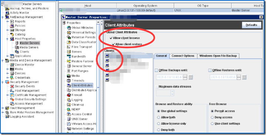Screen dimensions: 266x135
Task: Sort by the Operating System column header
Action: point(145,6)
